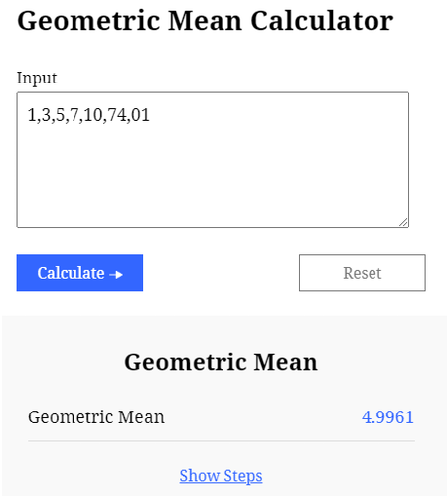Click the arrow icon on Calculate button
447x496 pixels.
(x=116, y=274)
